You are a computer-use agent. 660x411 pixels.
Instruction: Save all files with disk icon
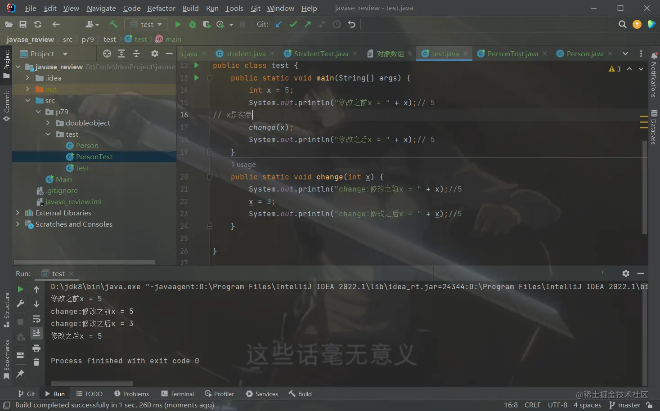pos(23,24)
